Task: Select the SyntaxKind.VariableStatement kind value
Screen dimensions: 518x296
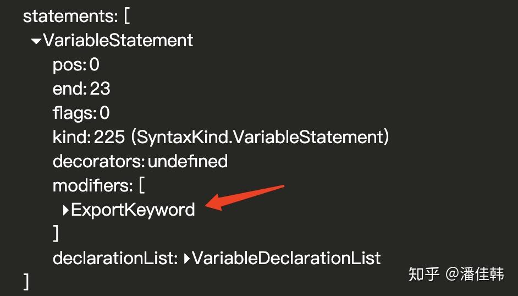Action: 260,138
